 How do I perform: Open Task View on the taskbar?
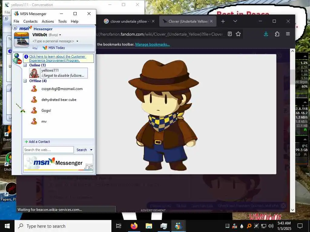tap(119, 226)
